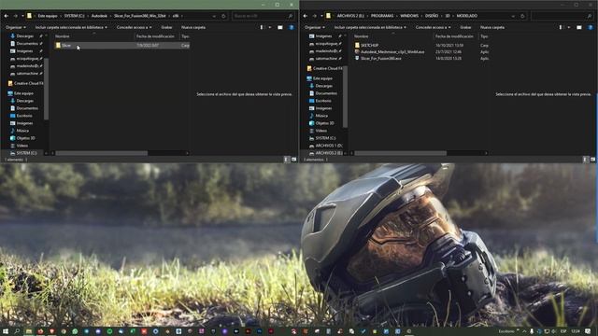This screenshot has width=598, height=336.
Task: Click Grabar in the right window
Action: pyautogui.click(x=465, y=27)
